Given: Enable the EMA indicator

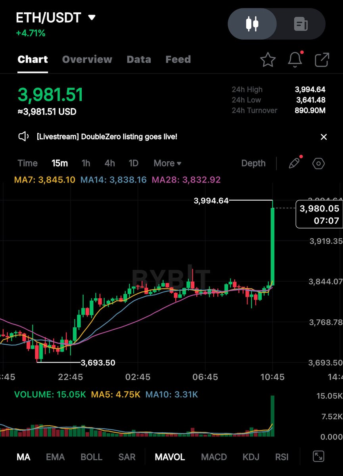Looking at the screenshot, I should (x=55, y=457).
